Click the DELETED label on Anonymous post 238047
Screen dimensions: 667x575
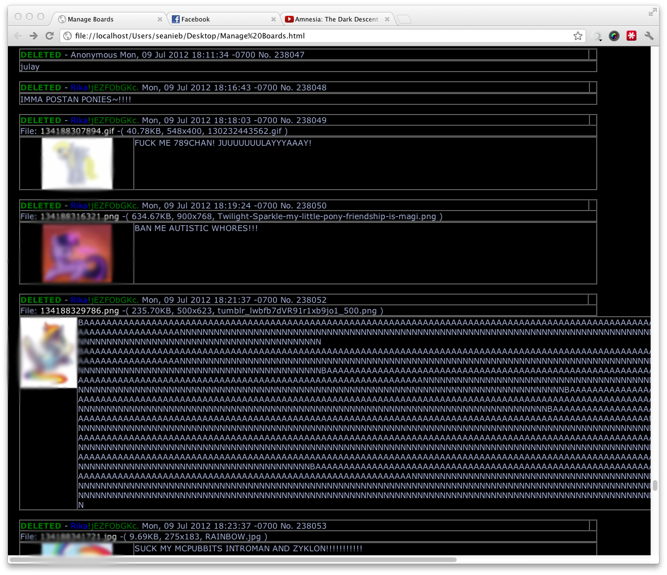pos(41,55)
